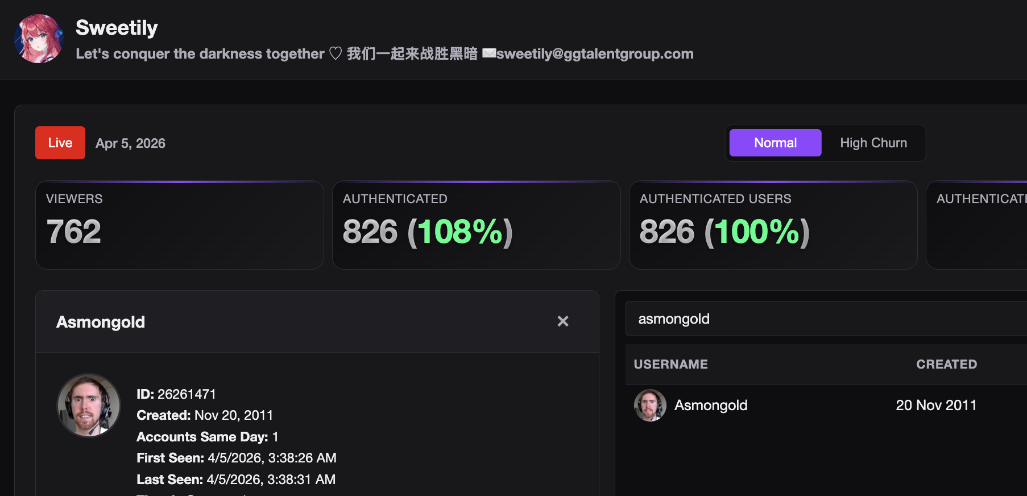Click the 20 Nov 2011 created date cell
1027x496 pixels.
click(936, 405)
